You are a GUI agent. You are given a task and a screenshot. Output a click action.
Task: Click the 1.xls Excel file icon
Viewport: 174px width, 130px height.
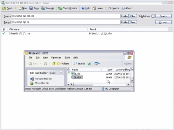click(72, 74)
